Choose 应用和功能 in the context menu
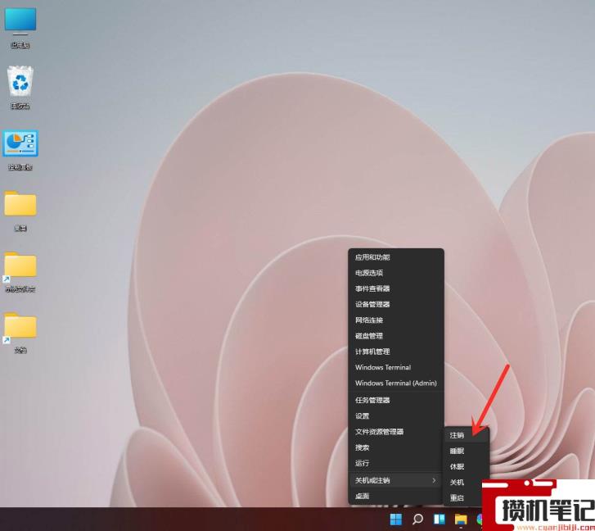The height and width of the screenshot is (531, 595). [396, 257]
